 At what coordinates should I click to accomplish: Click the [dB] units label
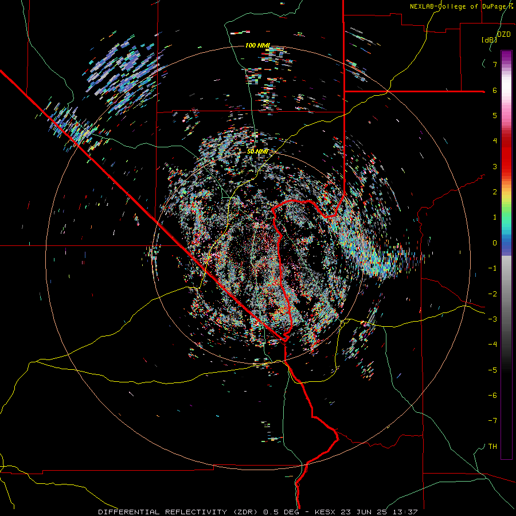click(x=490, y=40)
